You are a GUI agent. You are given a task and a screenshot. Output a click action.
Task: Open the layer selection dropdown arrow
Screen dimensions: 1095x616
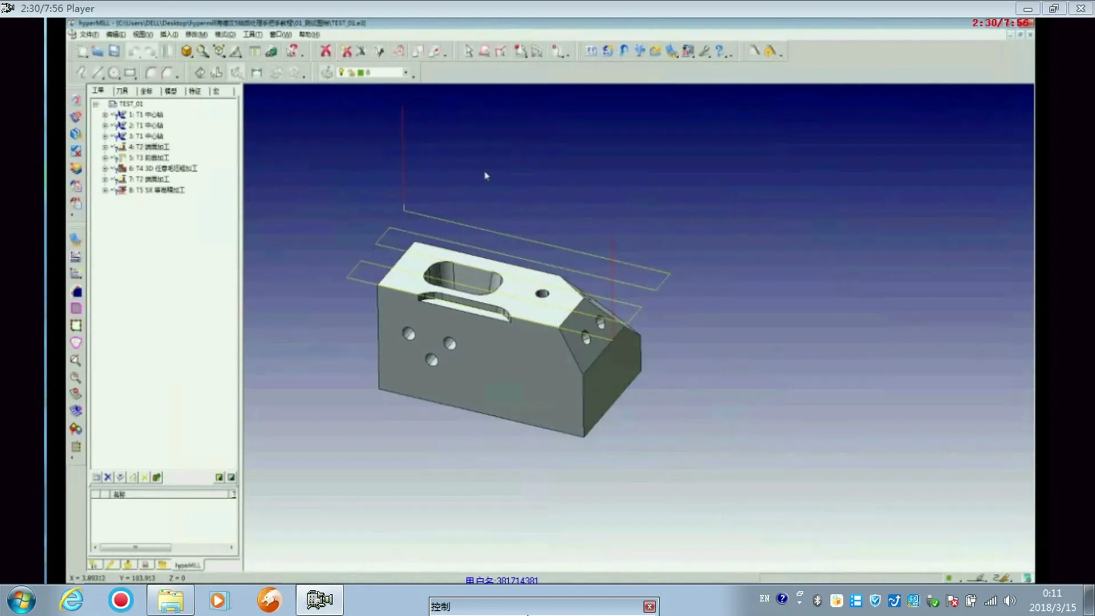coord(405,72)
